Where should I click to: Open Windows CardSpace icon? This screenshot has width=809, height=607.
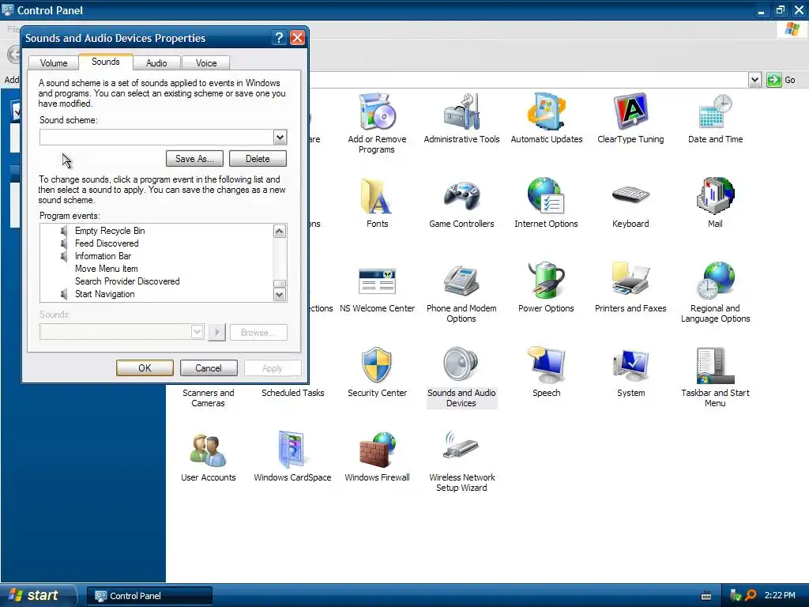pos(292,450)
